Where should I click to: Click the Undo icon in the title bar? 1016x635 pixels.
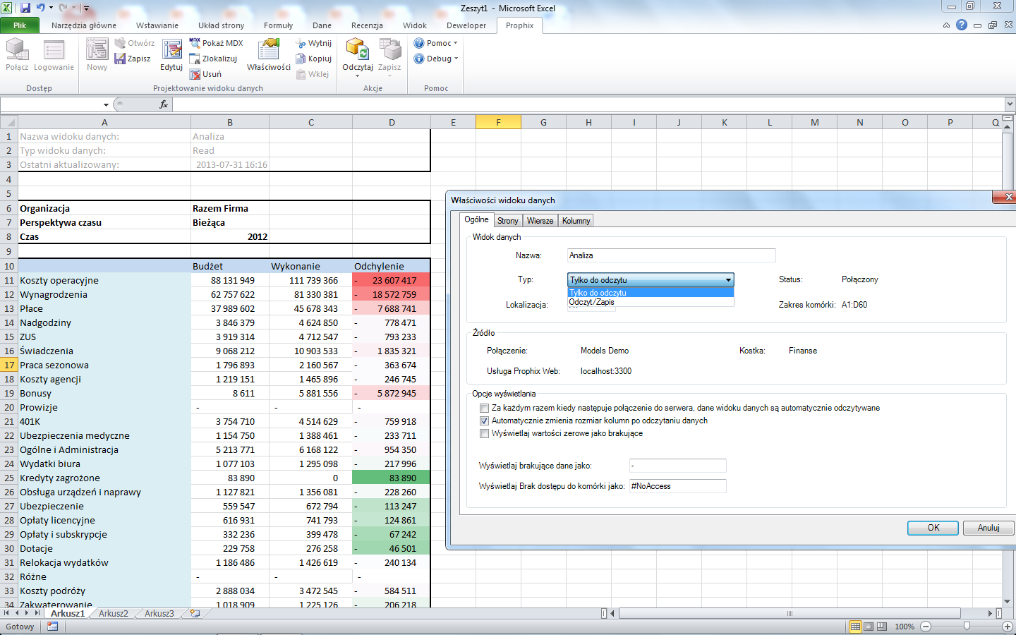[41, 8]
